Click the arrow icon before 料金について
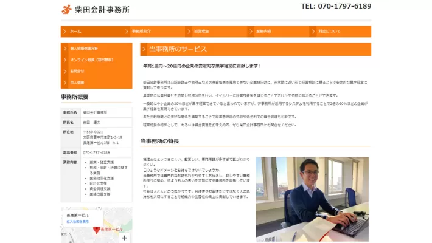The height and width of the screenshot is (243, 432). 313,31
